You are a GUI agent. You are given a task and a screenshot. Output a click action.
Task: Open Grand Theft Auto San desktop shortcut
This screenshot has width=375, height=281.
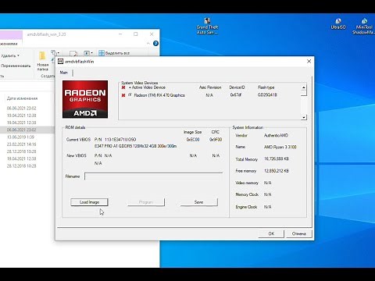[207, 26]
